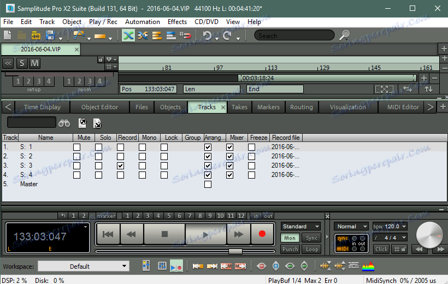Switch to the Object Editor tab
The height and width of the screenshot is (284, 448).
pyautogui.click(x=99, y=107)
